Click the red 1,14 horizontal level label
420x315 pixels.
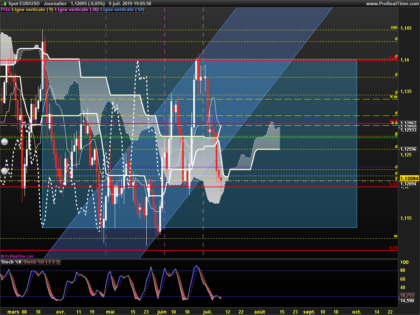click(x=393, y=58)
